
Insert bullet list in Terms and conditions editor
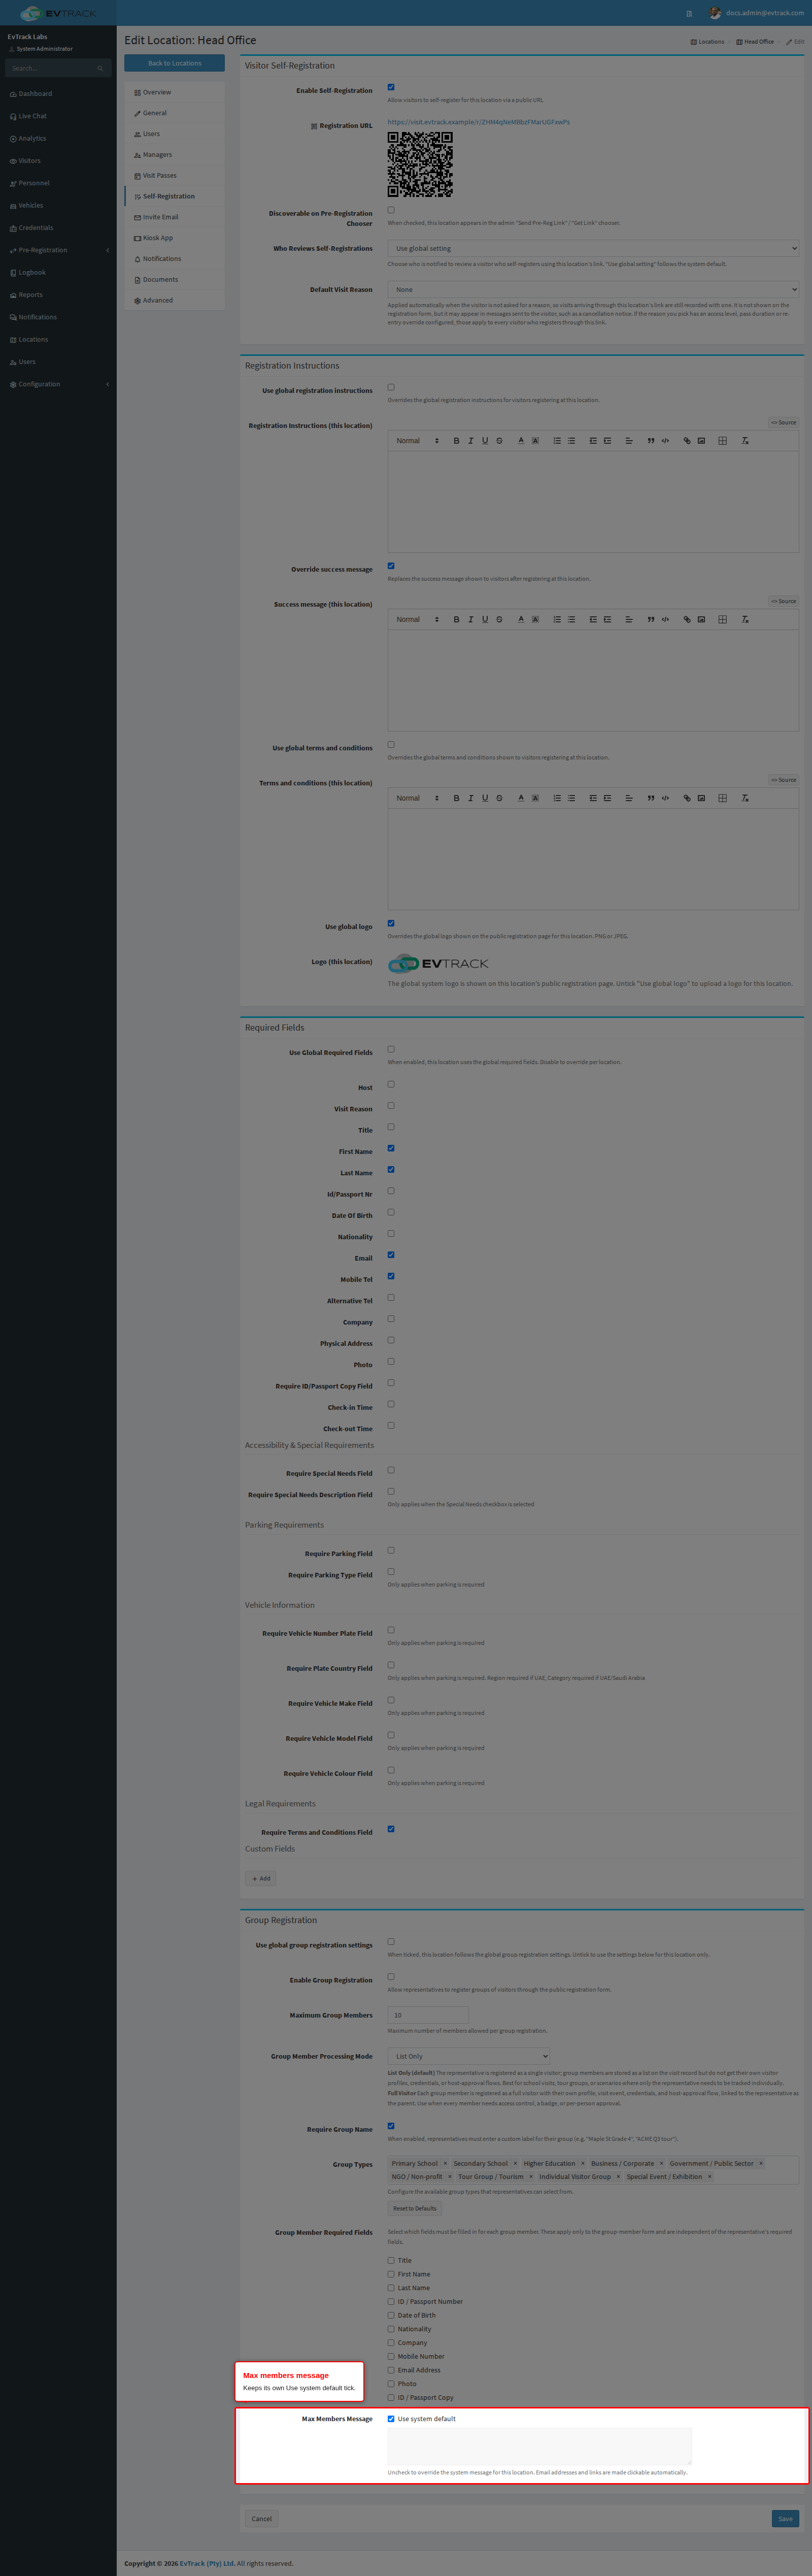(x=571, y=798)
